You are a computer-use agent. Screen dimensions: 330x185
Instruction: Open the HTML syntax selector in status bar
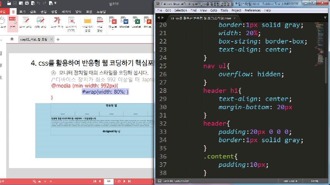(x=315, y=181)
